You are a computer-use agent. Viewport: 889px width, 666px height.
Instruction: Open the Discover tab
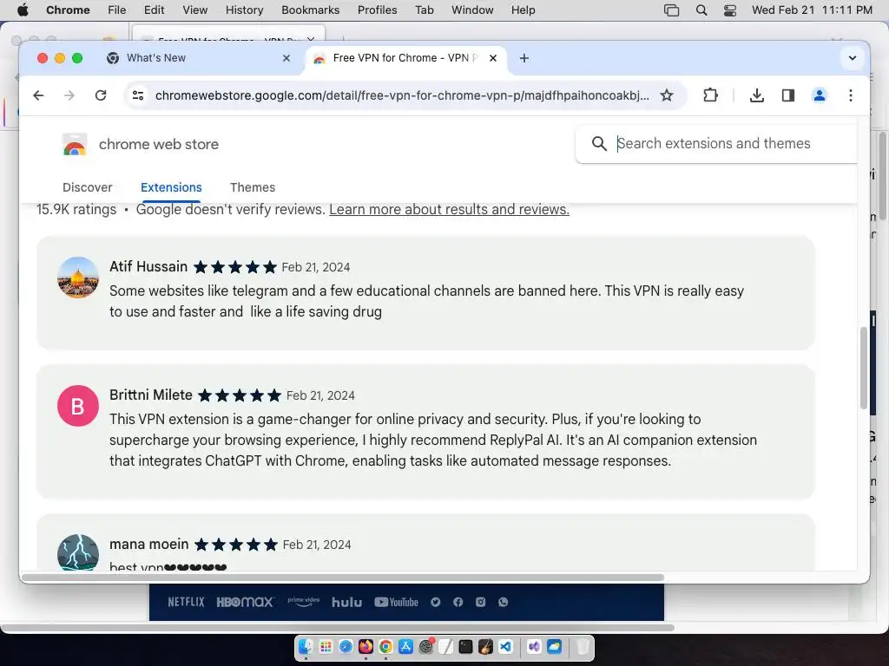pos(88,187)
